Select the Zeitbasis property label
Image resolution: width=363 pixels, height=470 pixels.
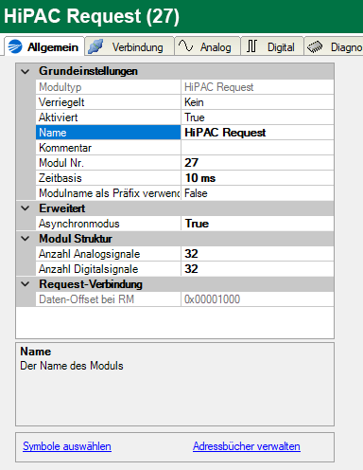coord(108,178)
